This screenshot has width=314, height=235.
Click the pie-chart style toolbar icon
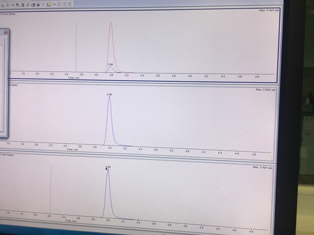tap(33, 5)
